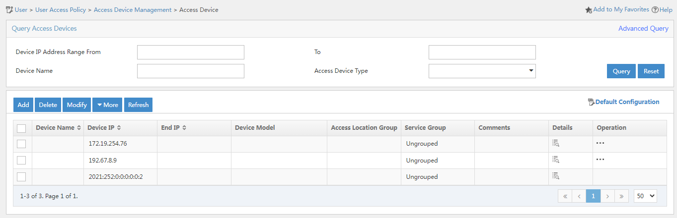Open the Advanced Query link
The height and width of the screenshot is (218, 677).
[643, 28]
